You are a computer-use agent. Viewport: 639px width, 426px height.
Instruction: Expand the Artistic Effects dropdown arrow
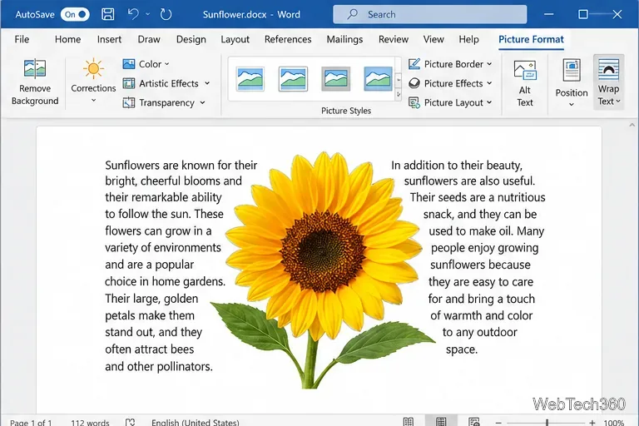pos(207,83)
